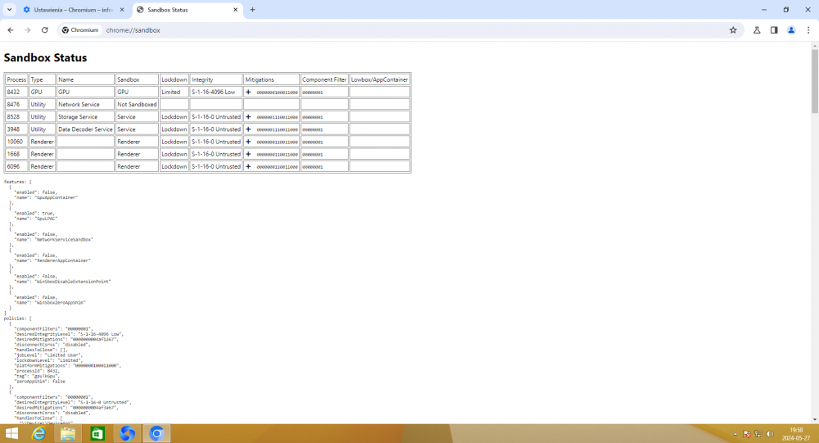The height and width of the screenshot is (443, 819).
Task: Click the Integrity column header
Action: (x=215, y=79)
